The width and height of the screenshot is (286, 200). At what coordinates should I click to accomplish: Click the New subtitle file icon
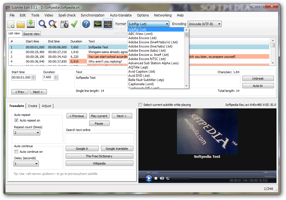[11, 24]
